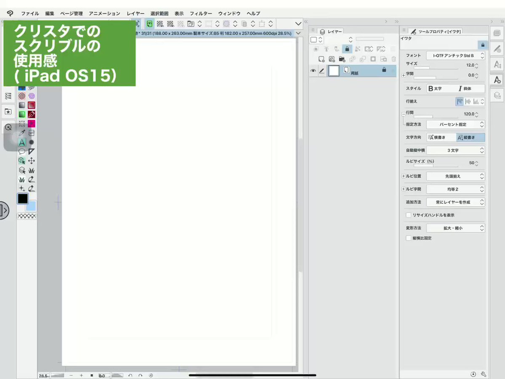
Task: Select the starburst flash tool
Action: [32, 142]
